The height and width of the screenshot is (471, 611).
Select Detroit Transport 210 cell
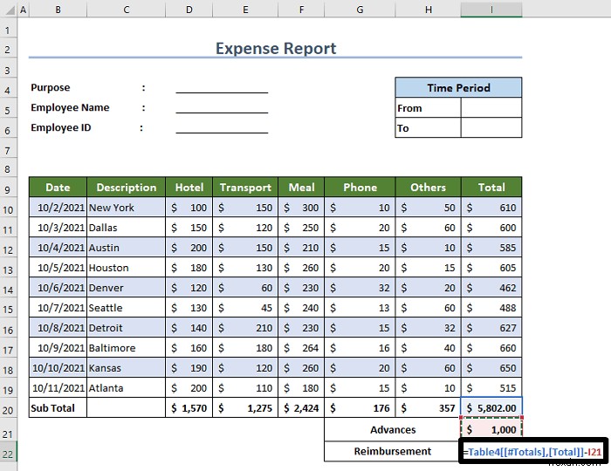(x=245, y=328)
